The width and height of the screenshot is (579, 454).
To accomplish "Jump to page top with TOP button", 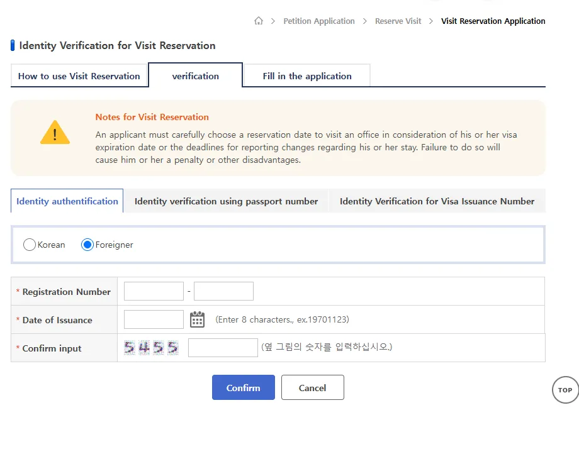I will (565, 390).
